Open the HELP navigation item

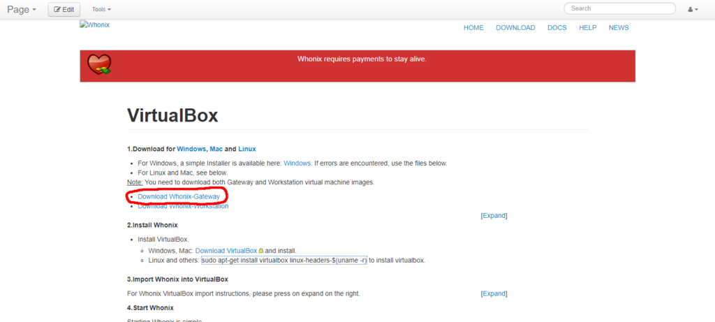click(587, 28)
